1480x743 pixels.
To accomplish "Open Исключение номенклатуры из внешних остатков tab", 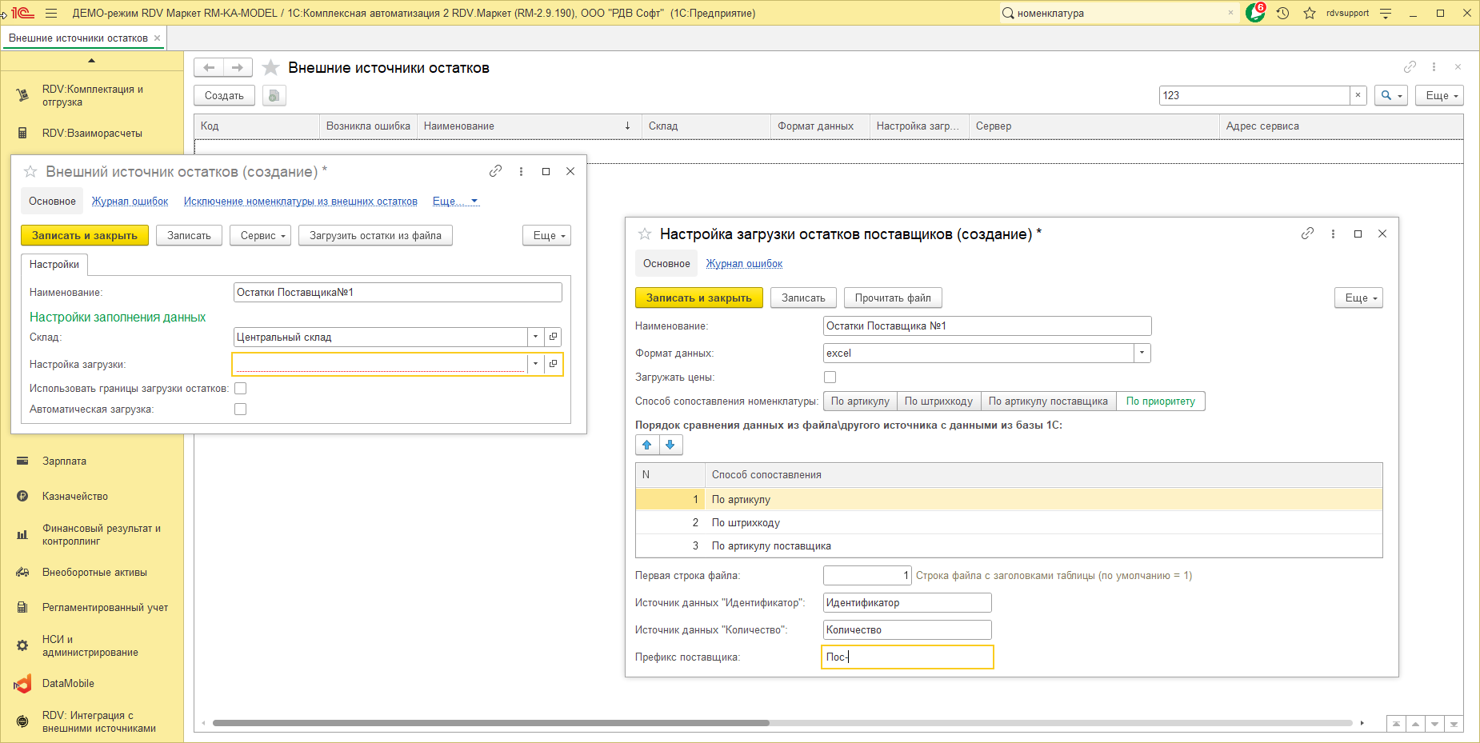I will tap(300, 202).
